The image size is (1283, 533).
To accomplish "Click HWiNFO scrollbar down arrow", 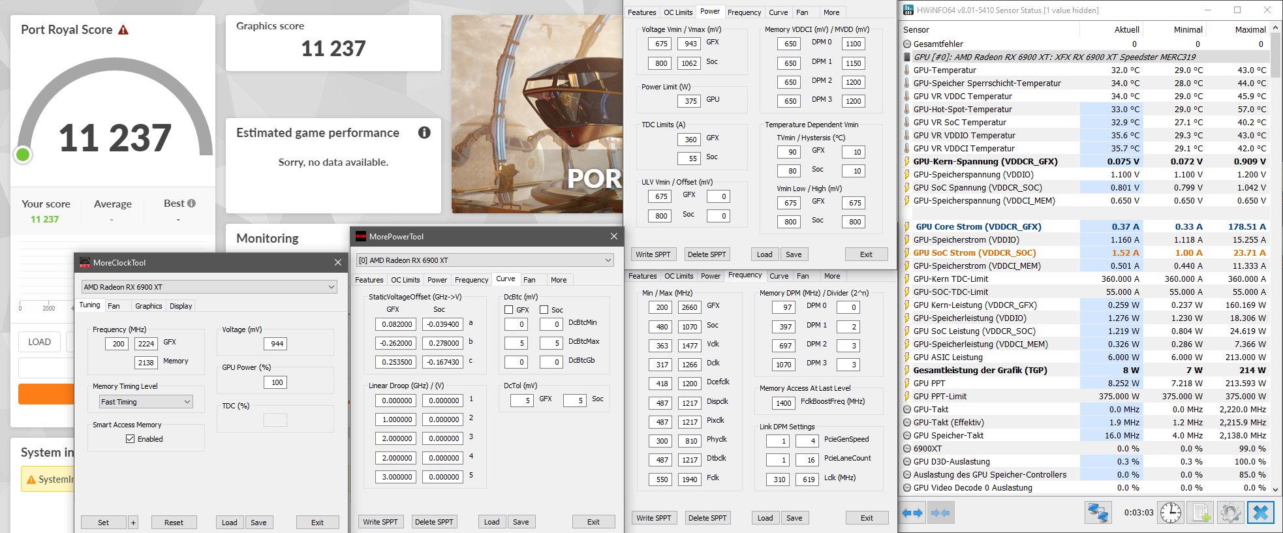I will coord(1276,489).
